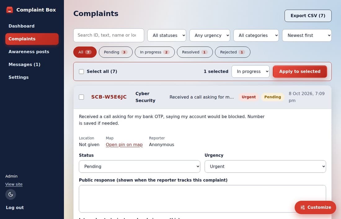Open the All statuses filter dropdown

pyautogui.click(x=167, y=35)
